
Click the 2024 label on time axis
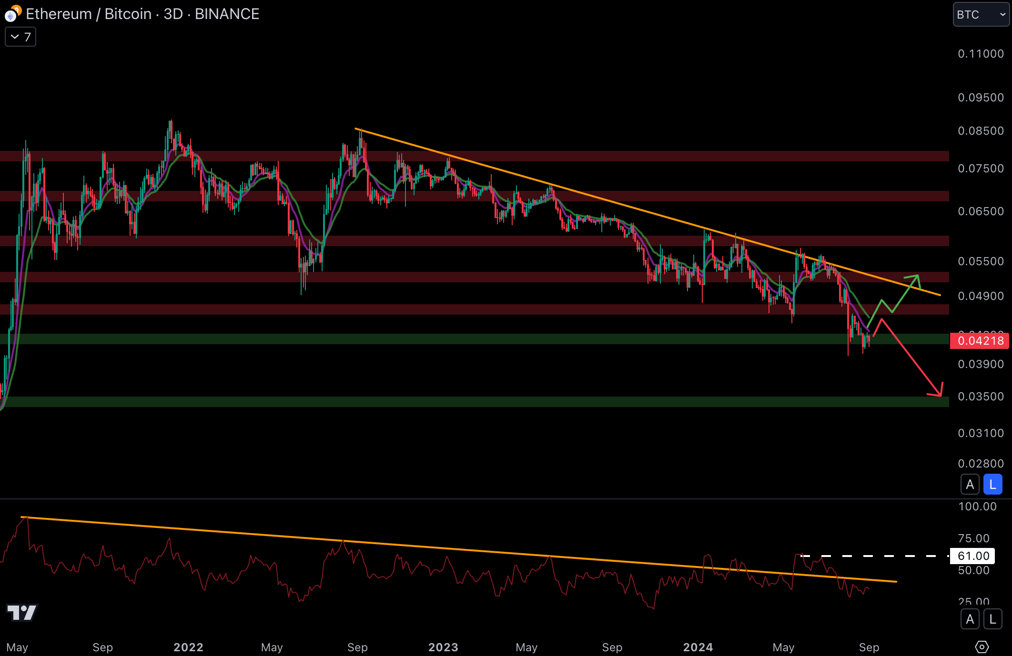698,647
